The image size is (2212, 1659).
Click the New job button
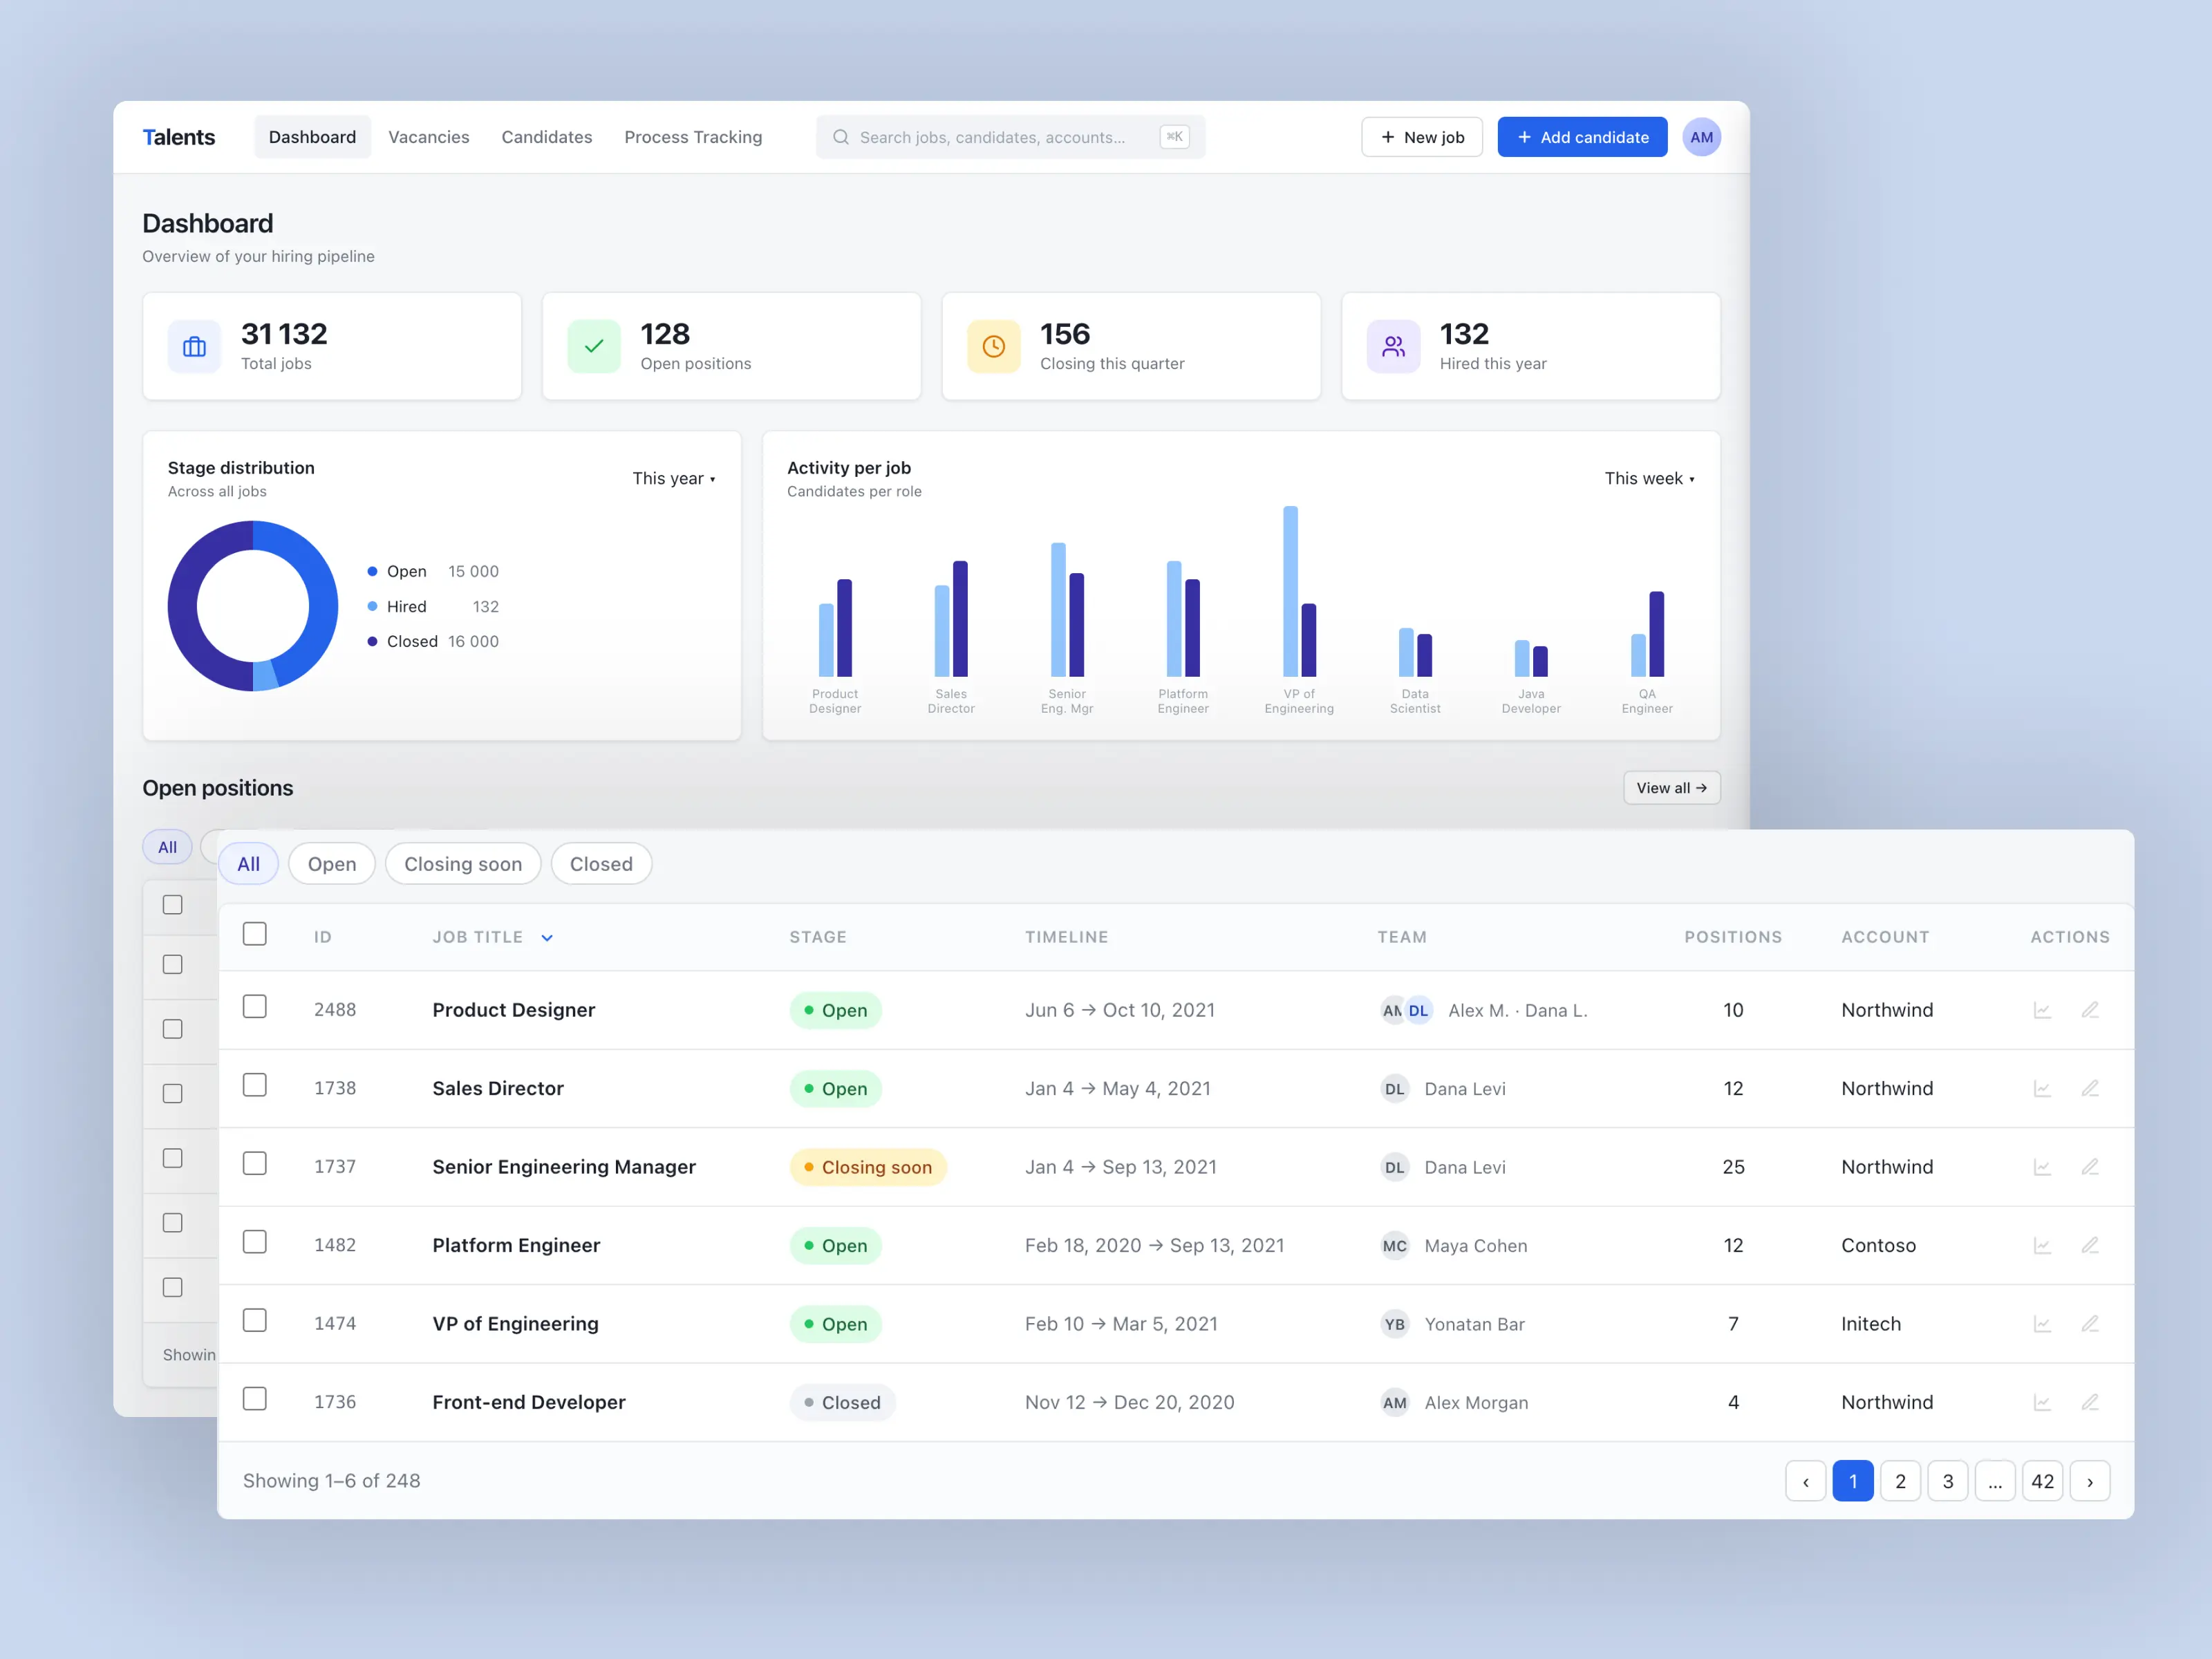1421,137
